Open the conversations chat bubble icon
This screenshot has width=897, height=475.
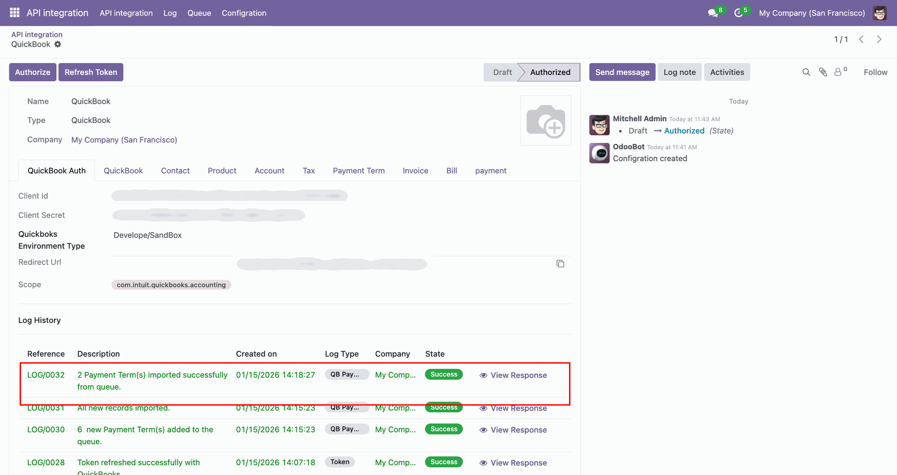713,13
